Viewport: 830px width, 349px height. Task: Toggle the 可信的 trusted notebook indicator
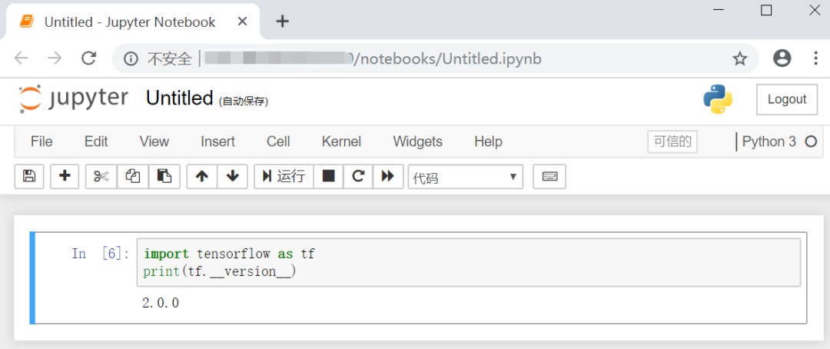[x=672, y=141]
